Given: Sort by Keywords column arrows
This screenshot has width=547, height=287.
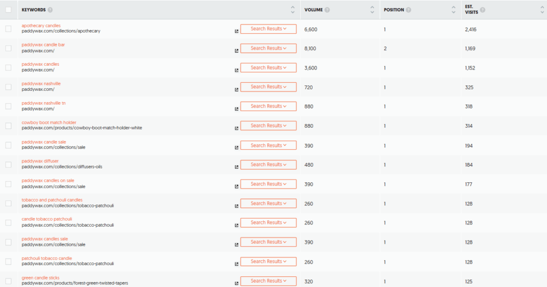Looking at the screenshot, I should point(293,10).
